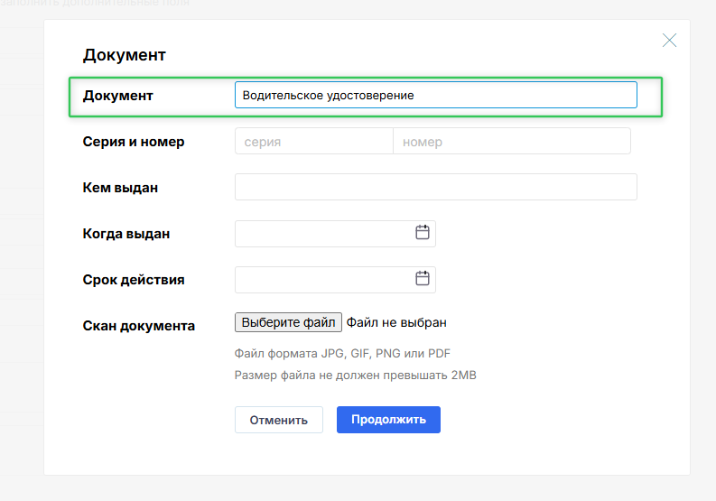Close the Документ dialog with the X
This screenshot has width=716, height=501.
[669, 40]
